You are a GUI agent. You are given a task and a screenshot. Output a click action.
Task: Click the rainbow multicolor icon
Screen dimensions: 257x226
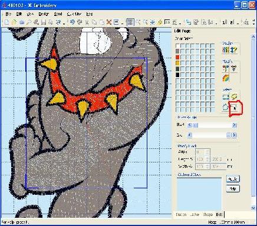[x=226, y=78]
